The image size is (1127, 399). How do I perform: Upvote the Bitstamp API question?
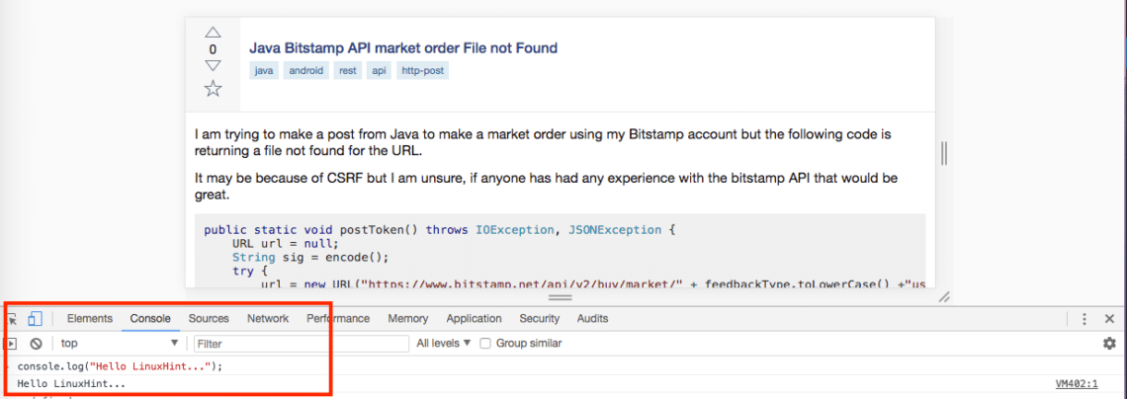click(x=213, y=33)
